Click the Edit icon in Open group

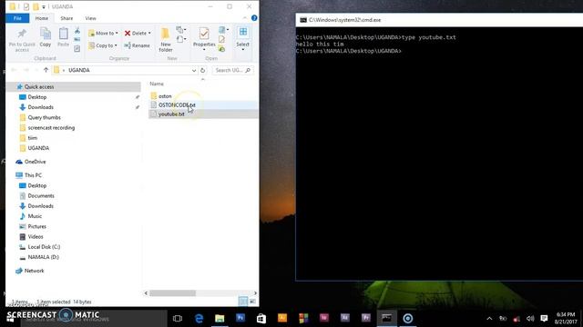click(x=222, y=39)
